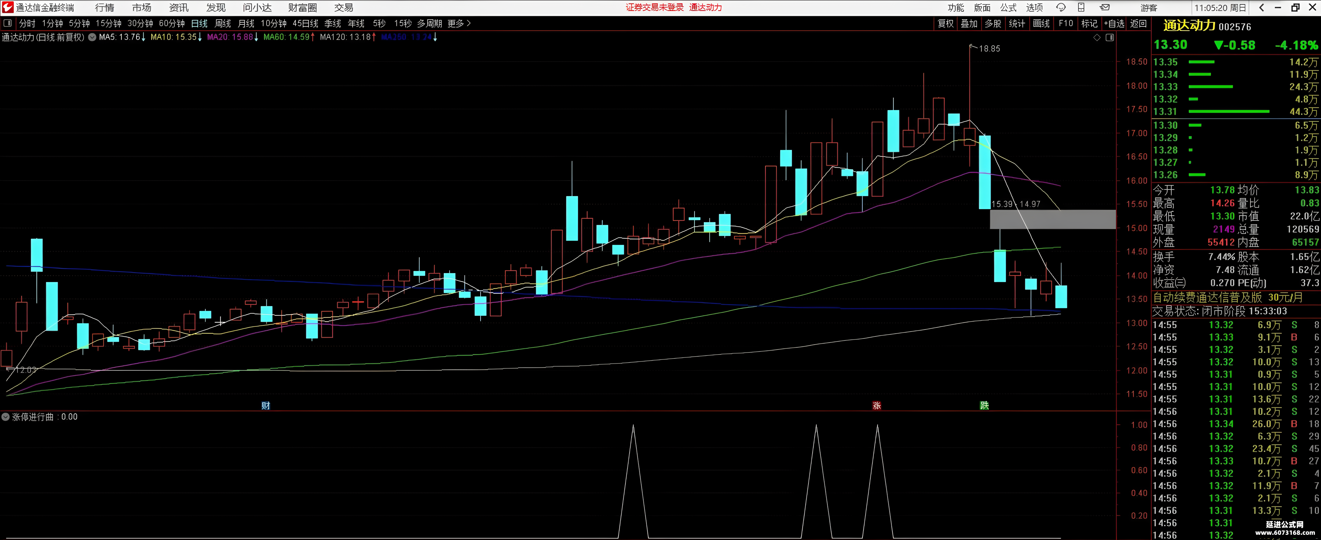Click the Tongdaxin red logo icon

pos(7,7)
